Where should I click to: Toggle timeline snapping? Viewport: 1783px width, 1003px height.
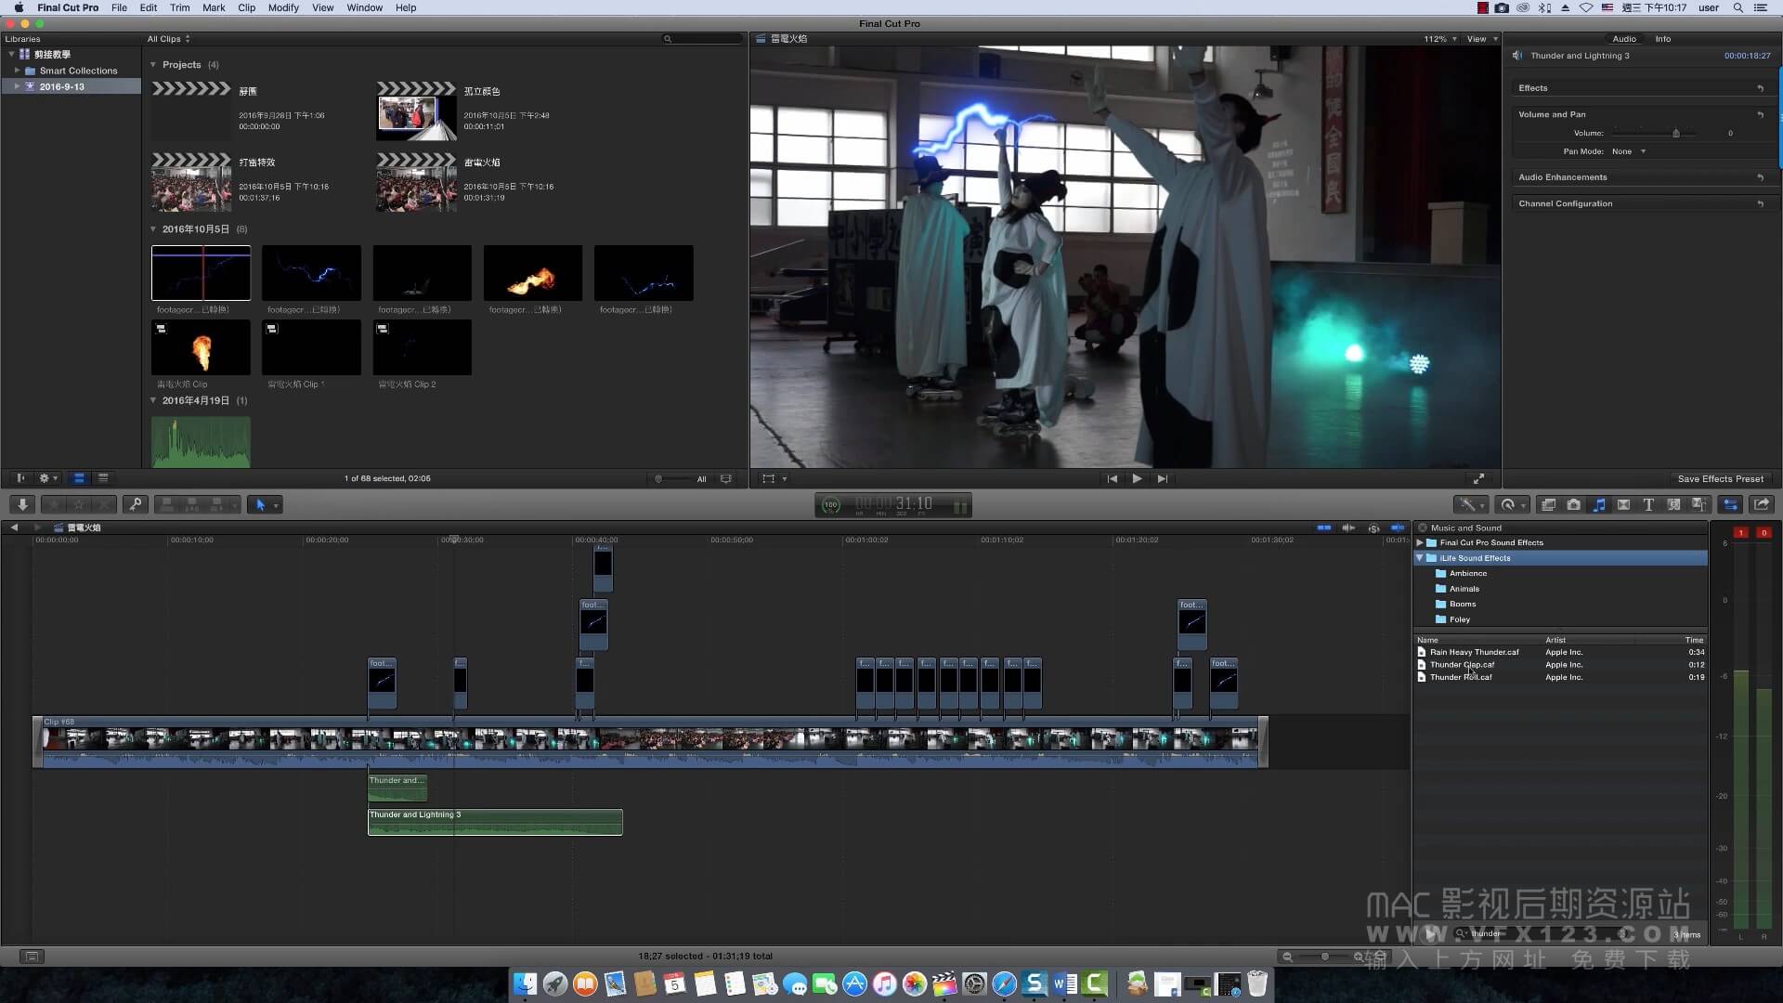click(x=1398, y=528)
